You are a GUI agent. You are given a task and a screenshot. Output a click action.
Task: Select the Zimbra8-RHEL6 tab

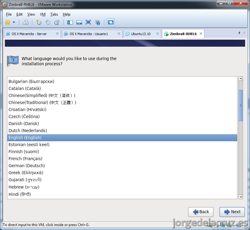tap(183, 34)
